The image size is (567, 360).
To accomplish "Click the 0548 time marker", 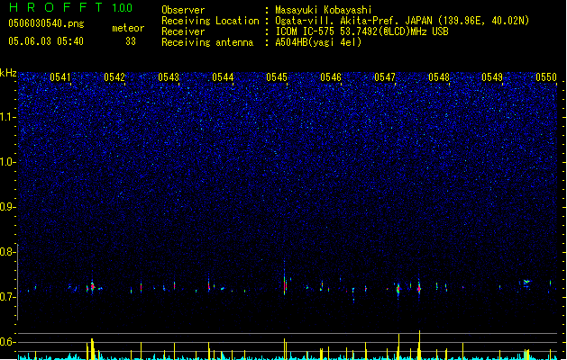I will tap(439, 77).
